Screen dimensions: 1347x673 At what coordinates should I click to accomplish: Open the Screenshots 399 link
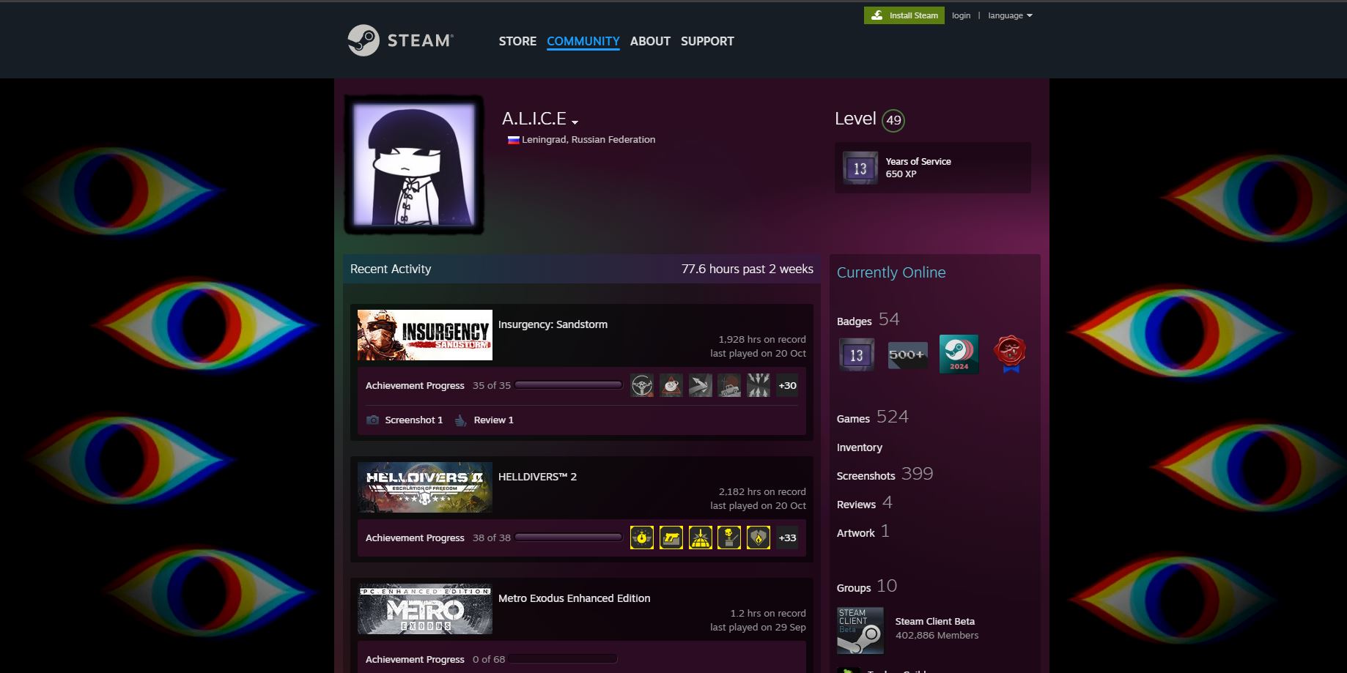click(885, 475)
